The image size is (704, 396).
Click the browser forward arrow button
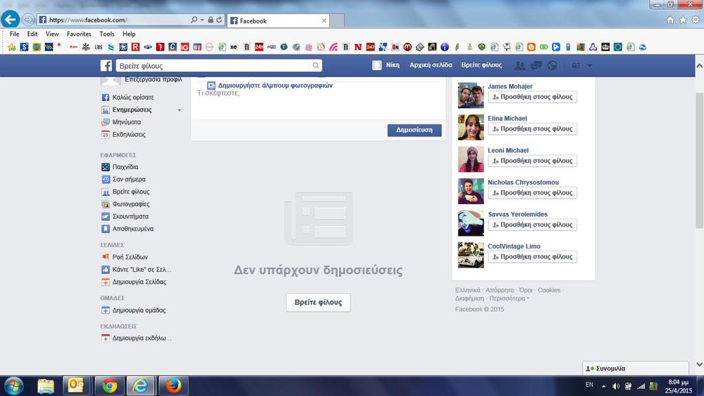pos(27,20)
